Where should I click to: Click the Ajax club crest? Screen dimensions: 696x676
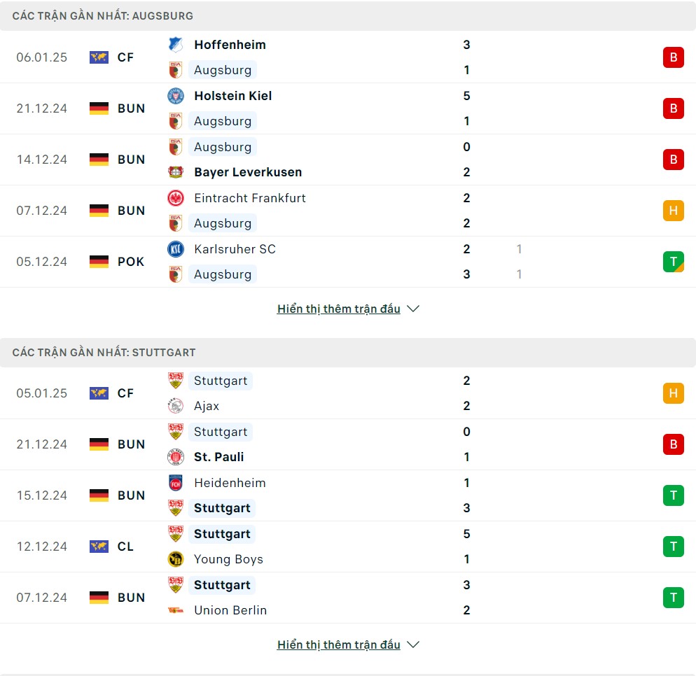175,406
